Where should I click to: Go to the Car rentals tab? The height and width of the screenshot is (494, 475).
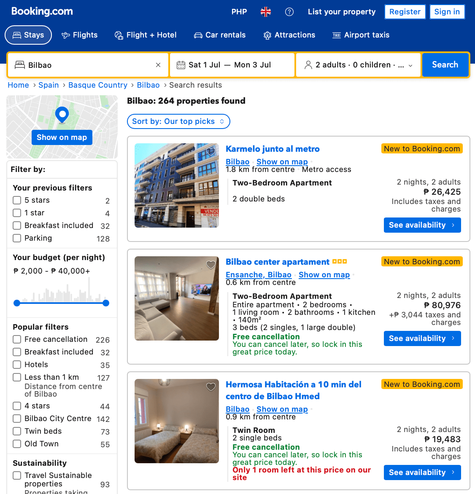pos(219,35)
